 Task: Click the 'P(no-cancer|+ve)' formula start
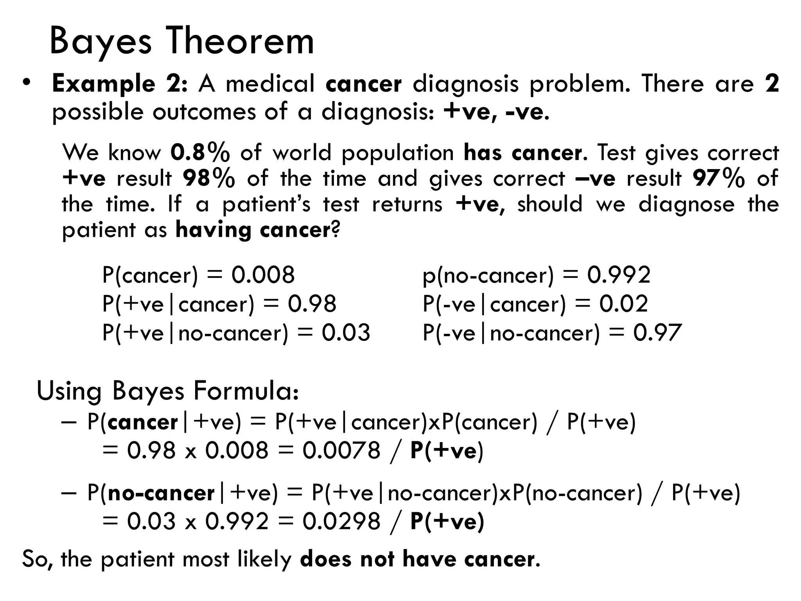[x=182, y=493]
